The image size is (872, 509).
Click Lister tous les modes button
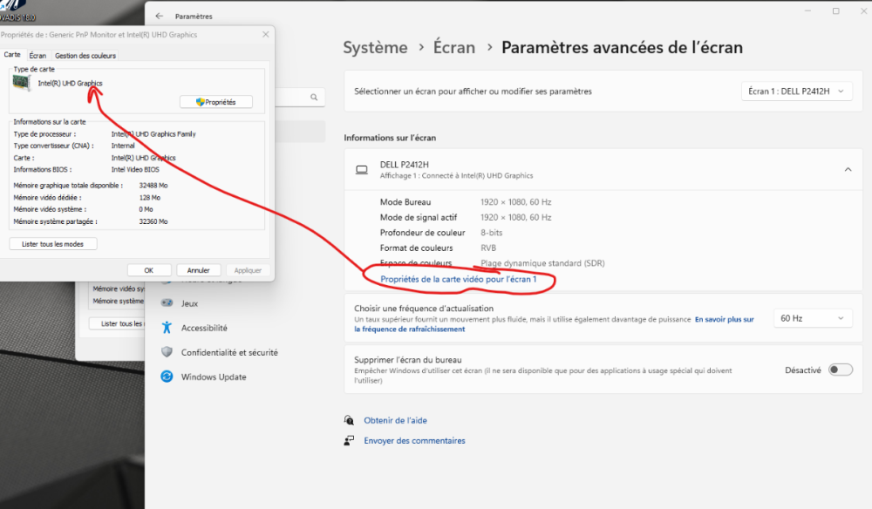(53, 244)
